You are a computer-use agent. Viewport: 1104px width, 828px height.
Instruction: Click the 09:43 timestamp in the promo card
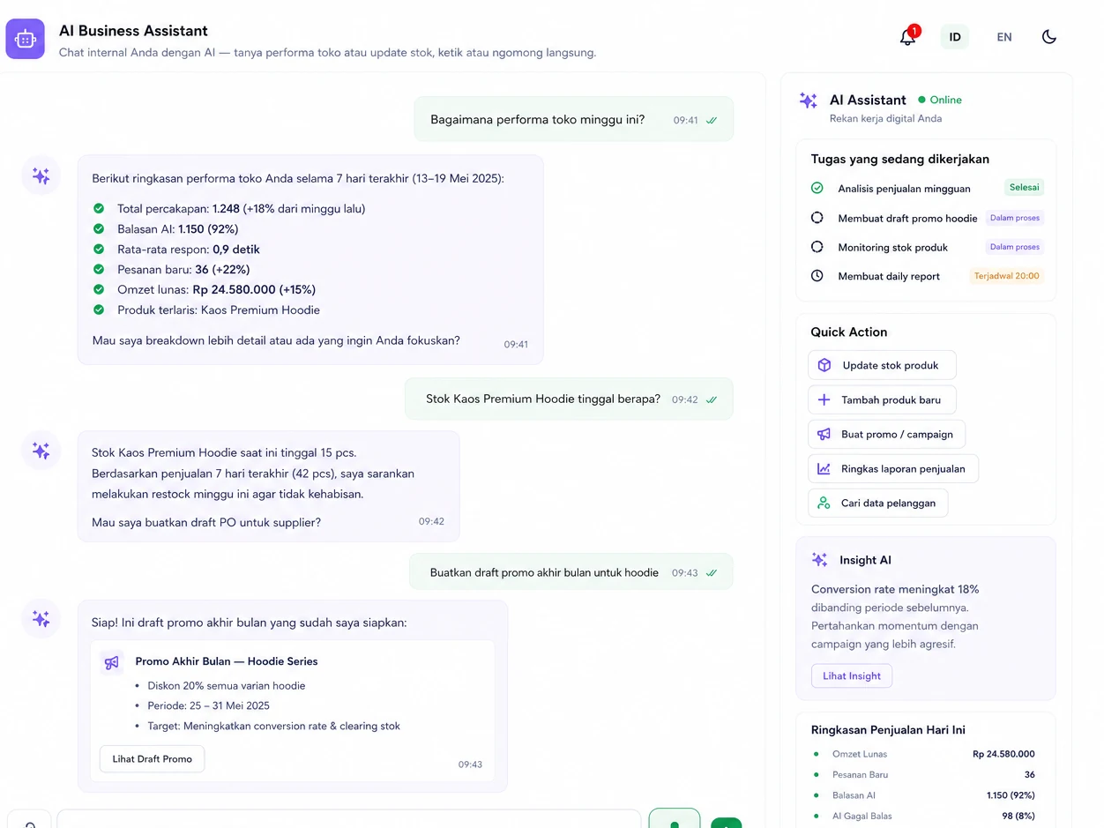(x=470, y=765)
